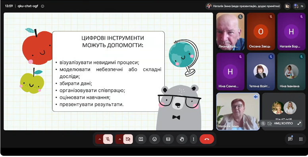Open the emoji reactions button

[154, 139]
